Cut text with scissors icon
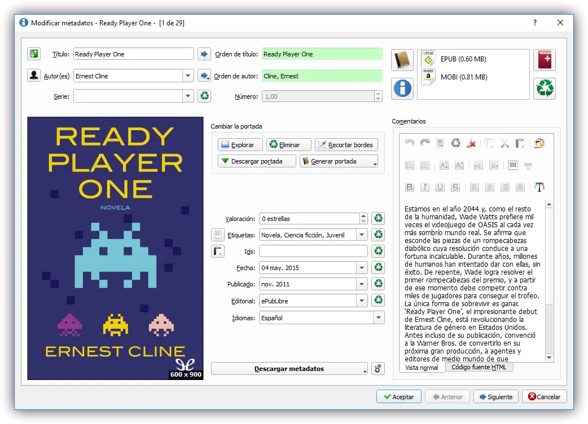This screenshot has height=424, width=588. 505,143
